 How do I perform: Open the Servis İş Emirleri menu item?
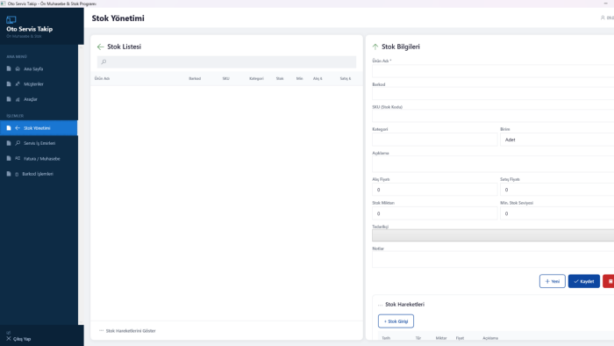tap(39, 143)
